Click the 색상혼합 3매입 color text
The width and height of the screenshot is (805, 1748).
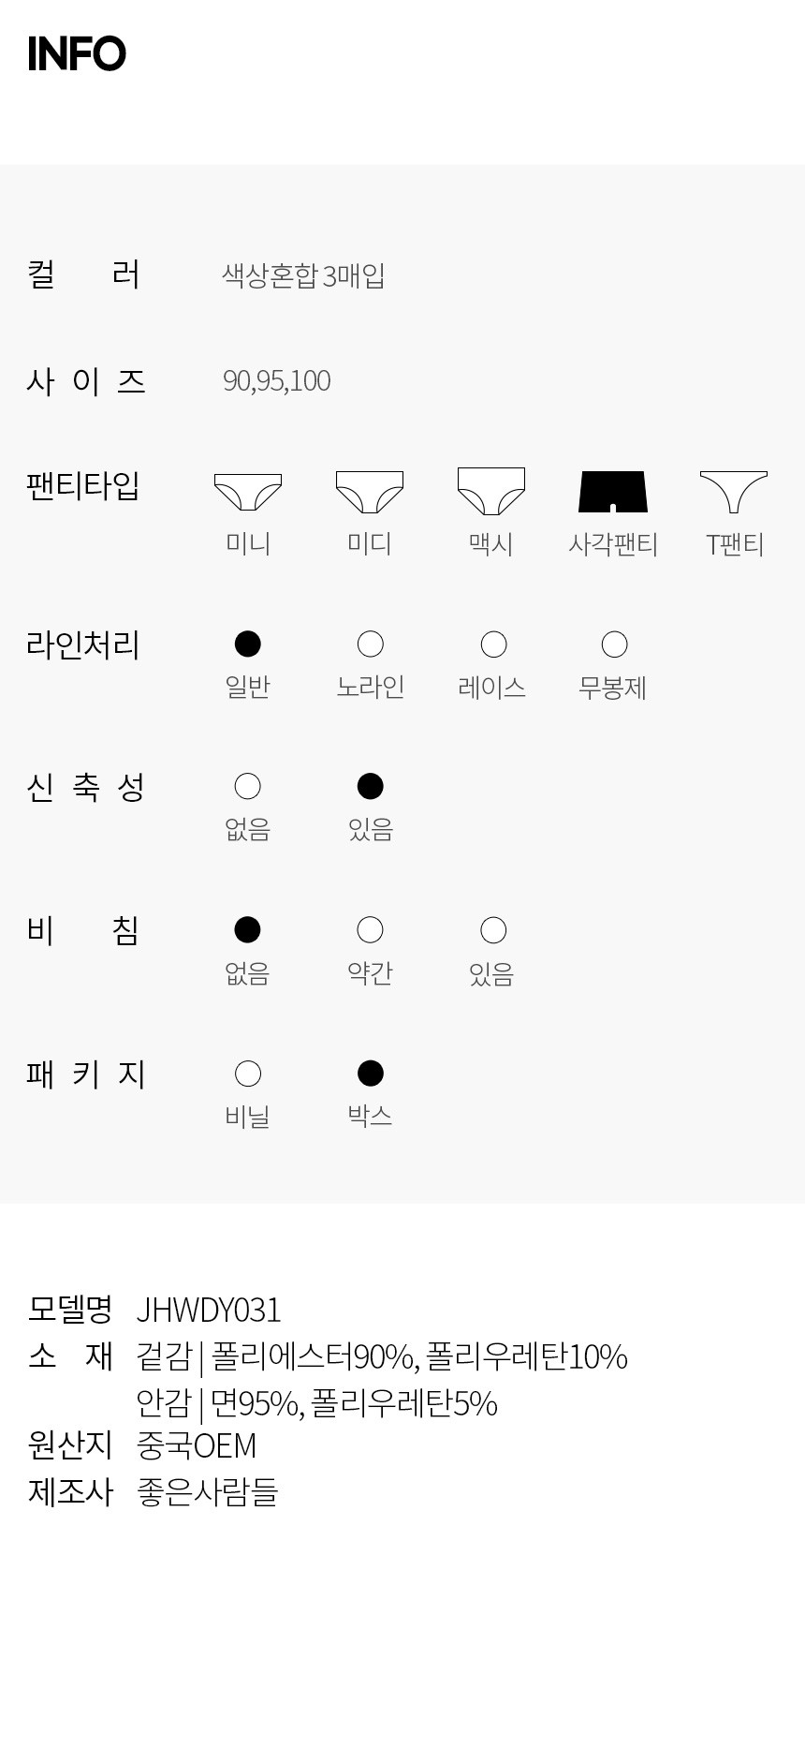pyautogui.click(x=303, y=275)
